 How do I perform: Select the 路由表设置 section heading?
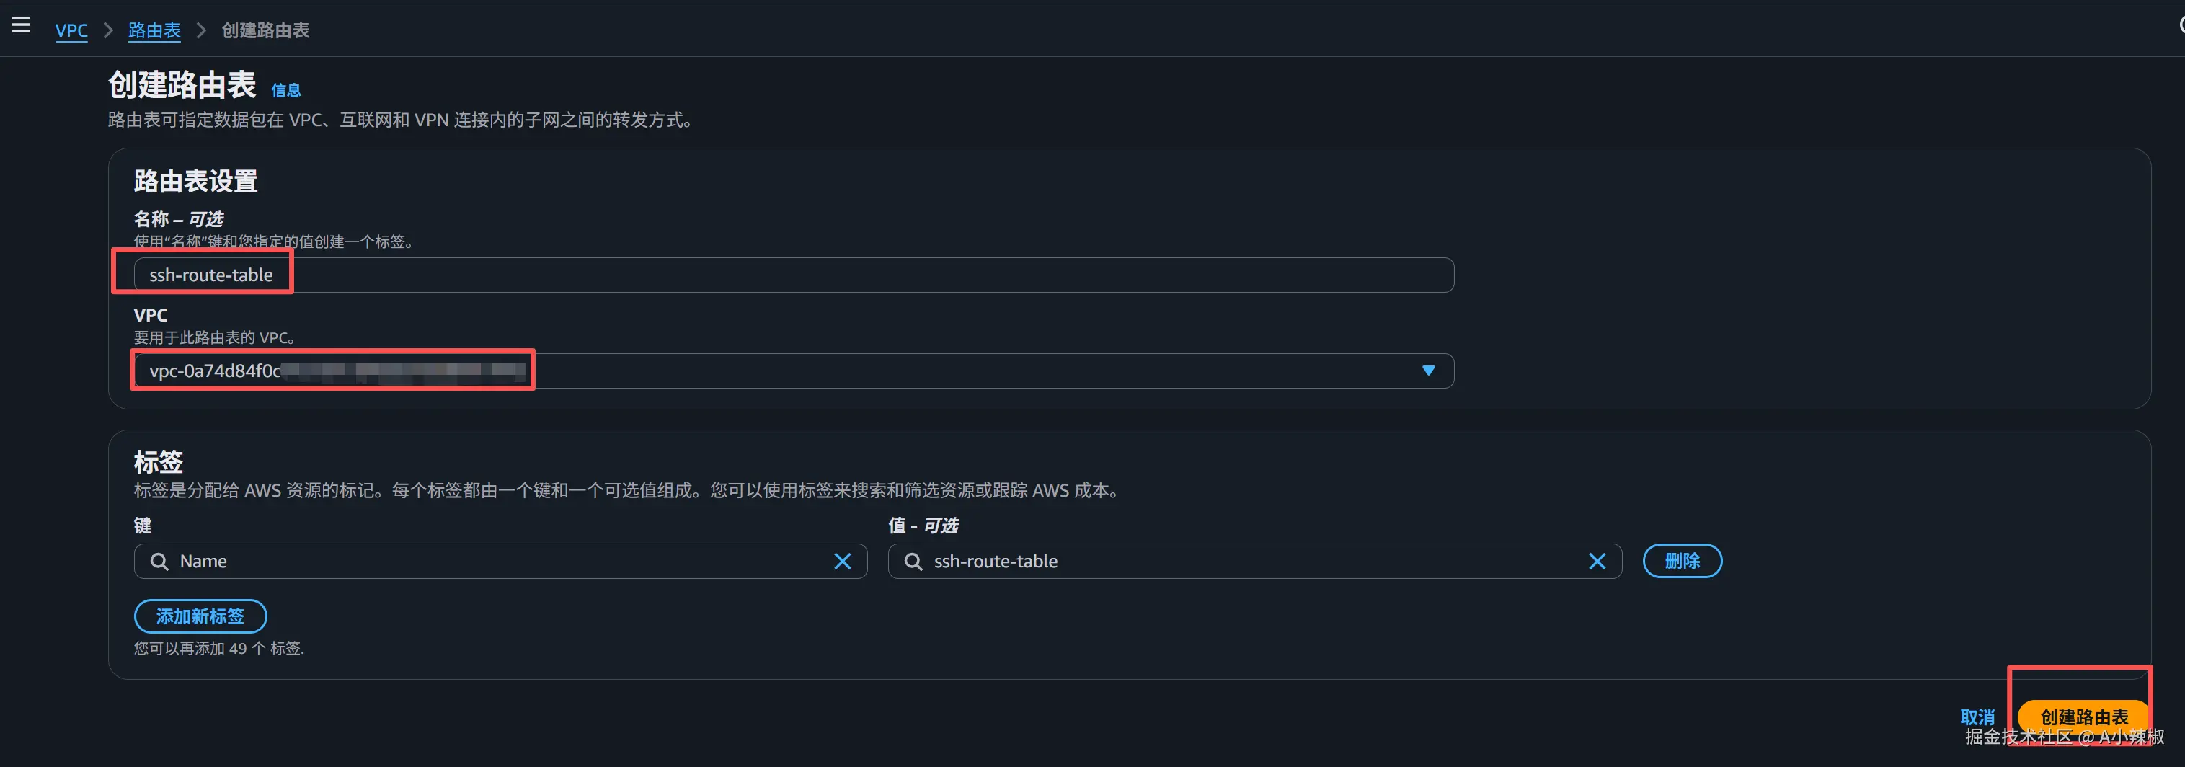point(196,182)
